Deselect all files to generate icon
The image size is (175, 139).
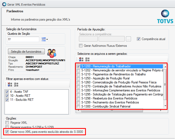(x=87, y=59)
